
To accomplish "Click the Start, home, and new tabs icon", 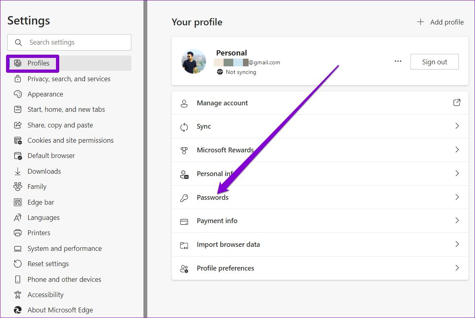I will pos(18,109).
